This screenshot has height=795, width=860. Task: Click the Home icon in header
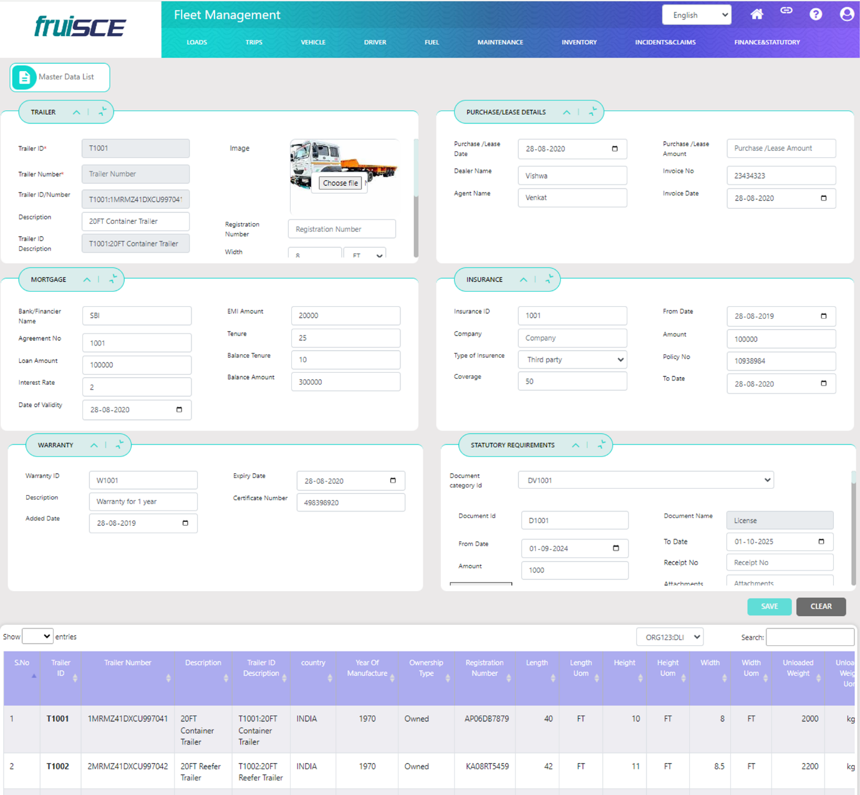[756, 14]
